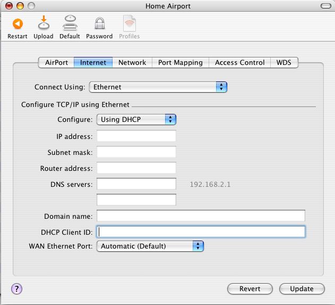Click the Update button

pyautogui.click(x=302, y=288)
